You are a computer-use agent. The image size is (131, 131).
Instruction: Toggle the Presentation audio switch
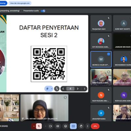point(43,11)
